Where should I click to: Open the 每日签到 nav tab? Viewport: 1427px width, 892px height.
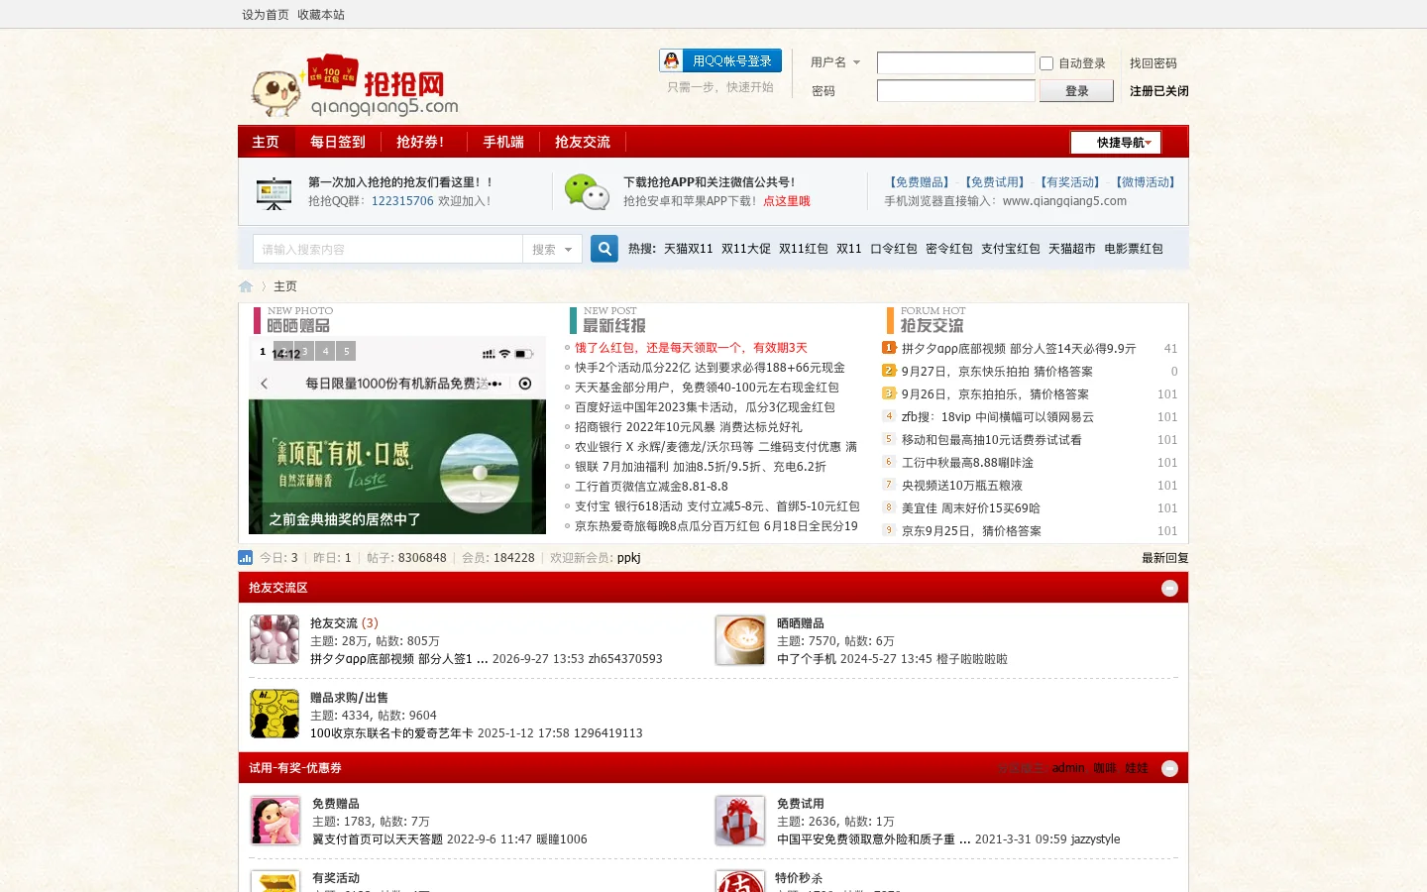338,142
